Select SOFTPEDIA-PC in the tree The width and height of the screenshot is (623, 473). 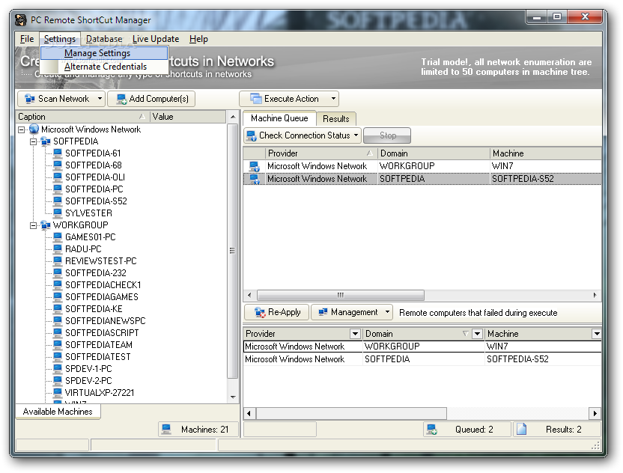coord(94,189)
